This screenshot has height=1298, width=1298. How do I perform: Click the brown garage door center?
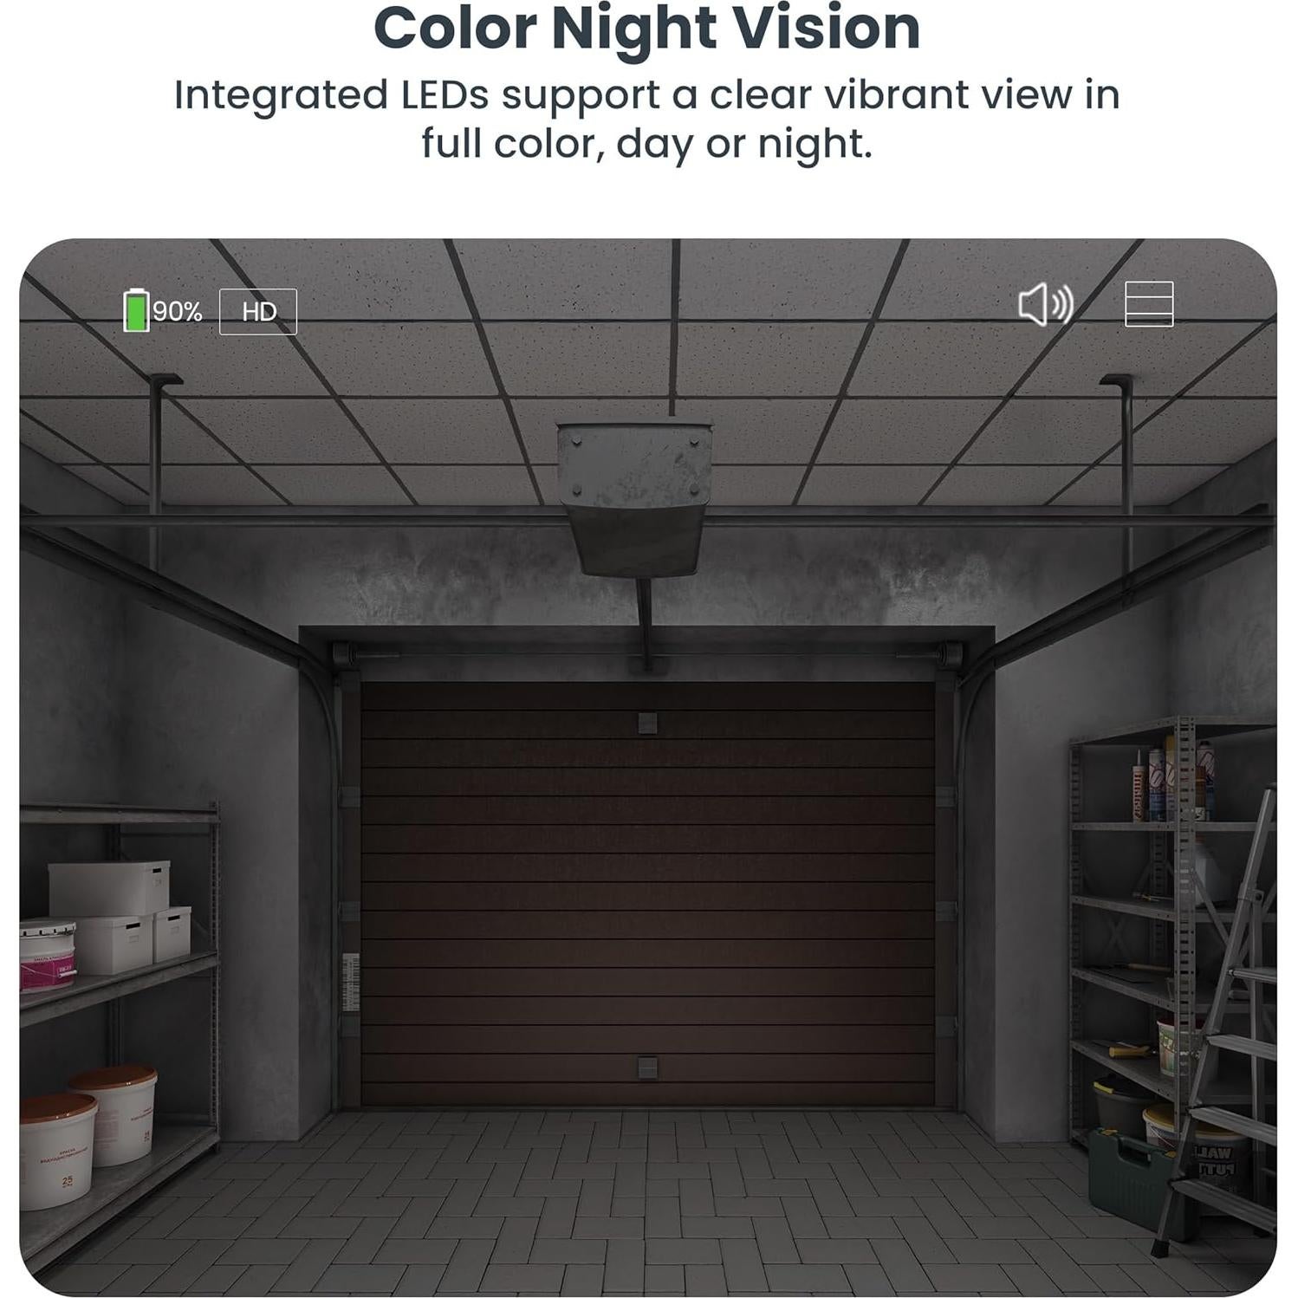648,892
